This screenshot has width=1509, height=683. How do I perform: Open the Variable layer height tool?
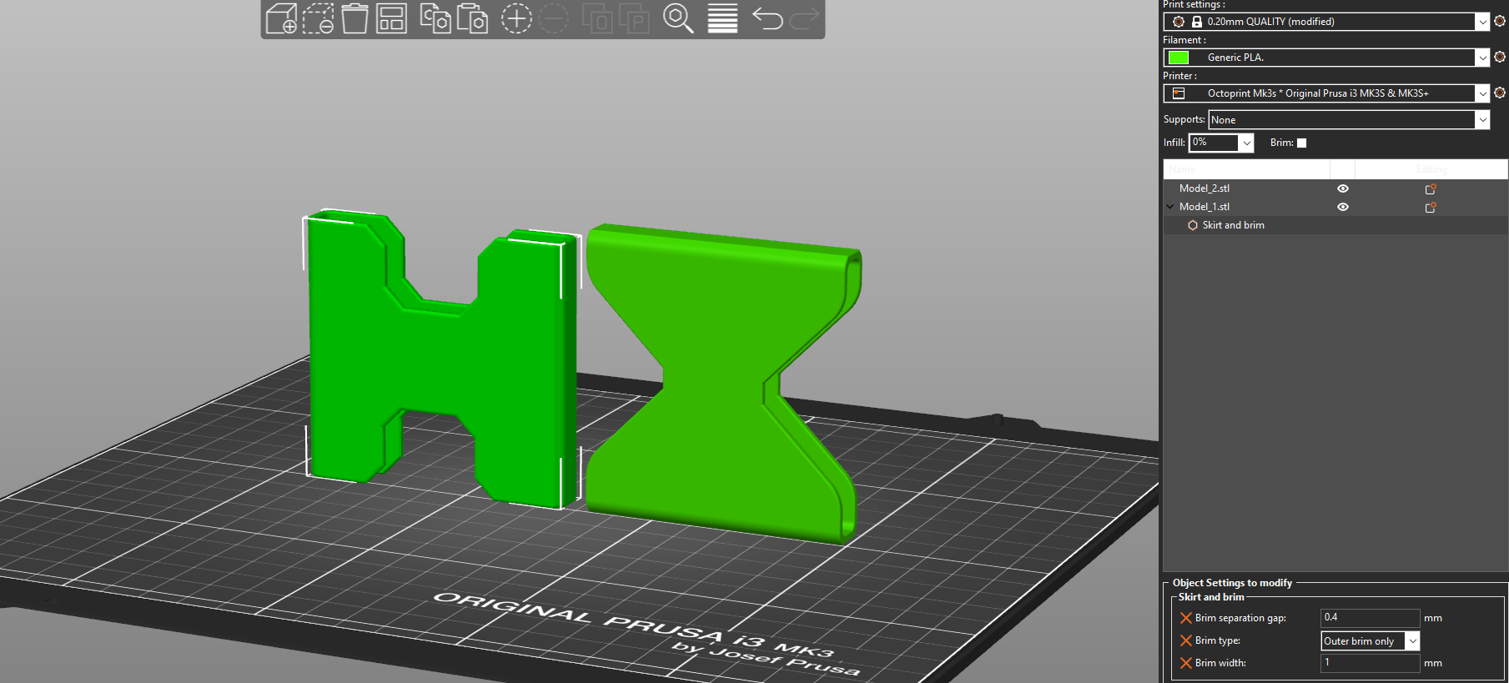click(722, 18)
